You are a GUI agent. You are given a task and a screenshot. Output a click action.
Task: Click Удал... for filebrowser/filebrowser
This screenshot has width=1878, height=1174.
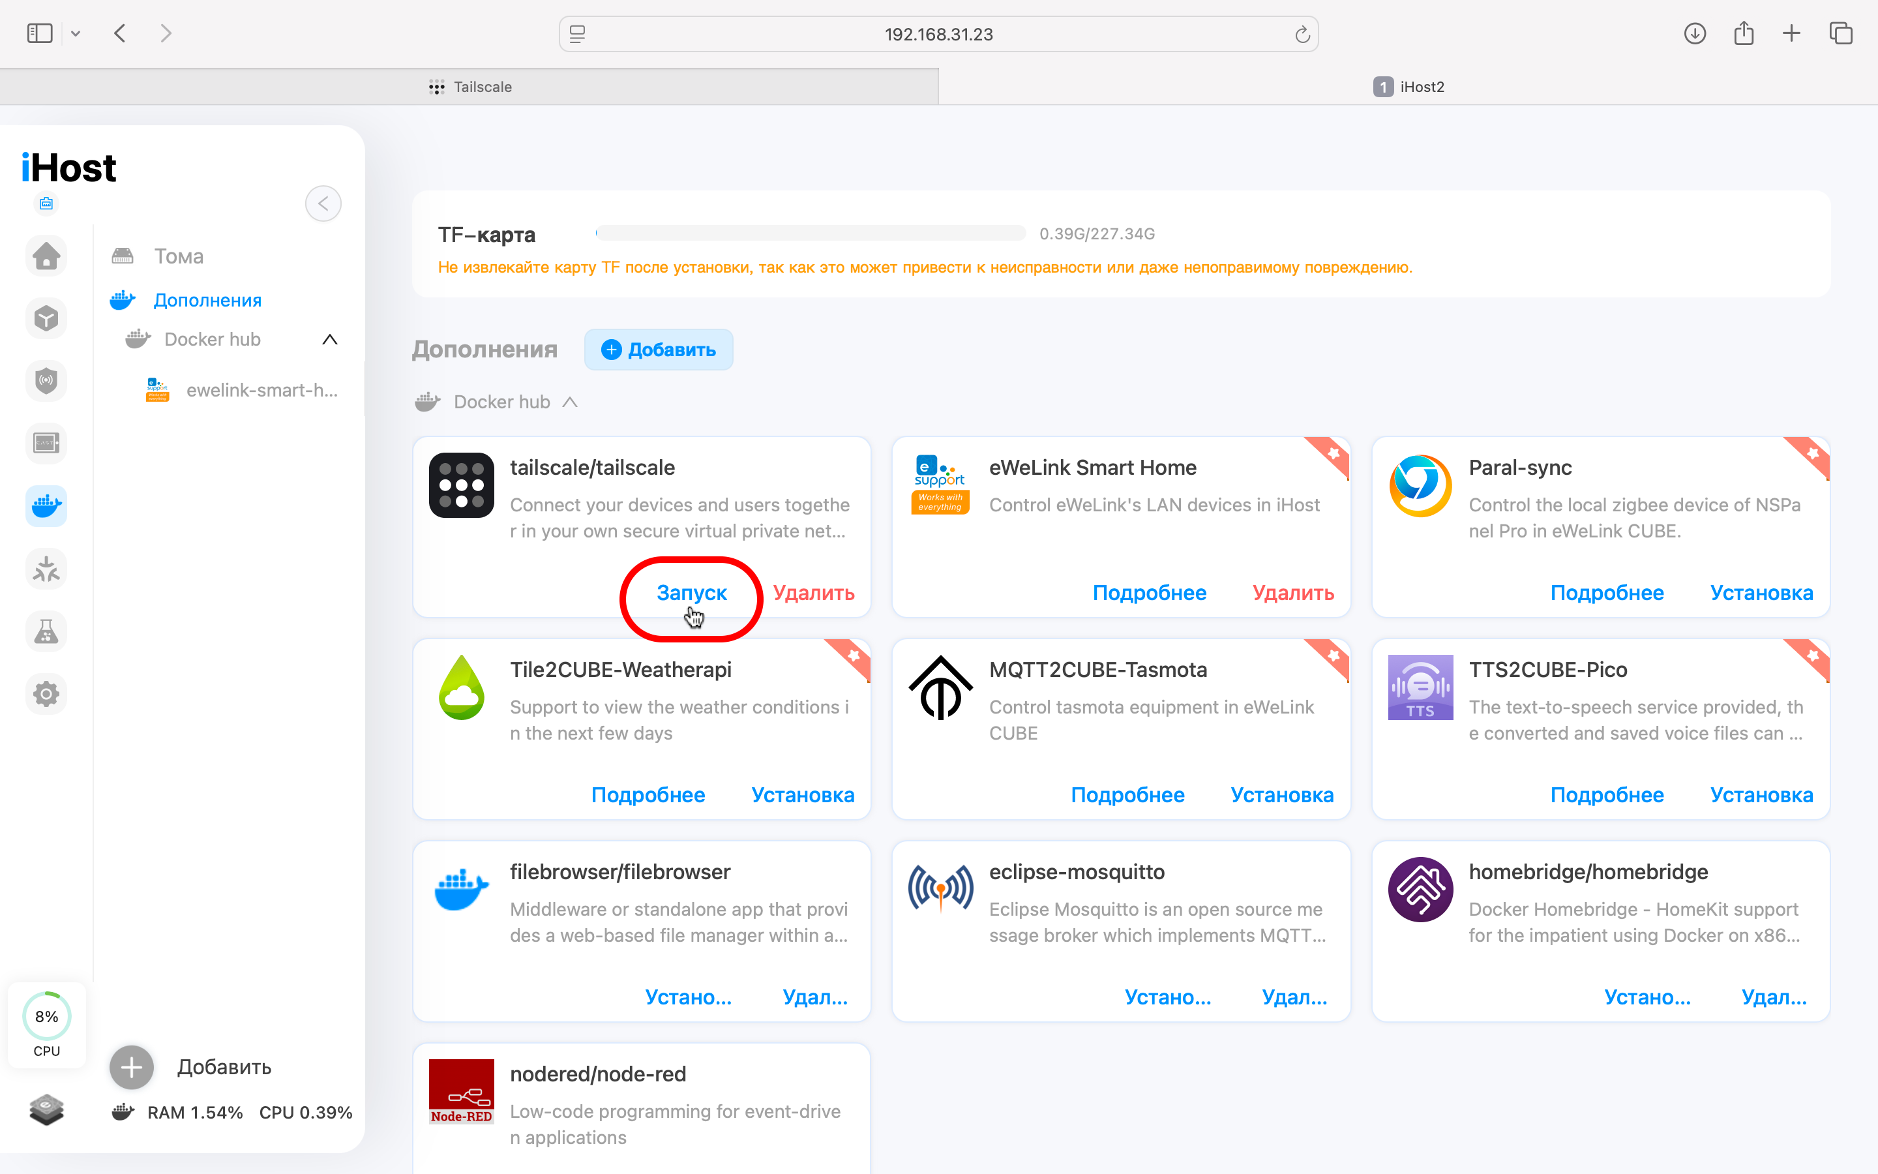click(x=815, y=998)
